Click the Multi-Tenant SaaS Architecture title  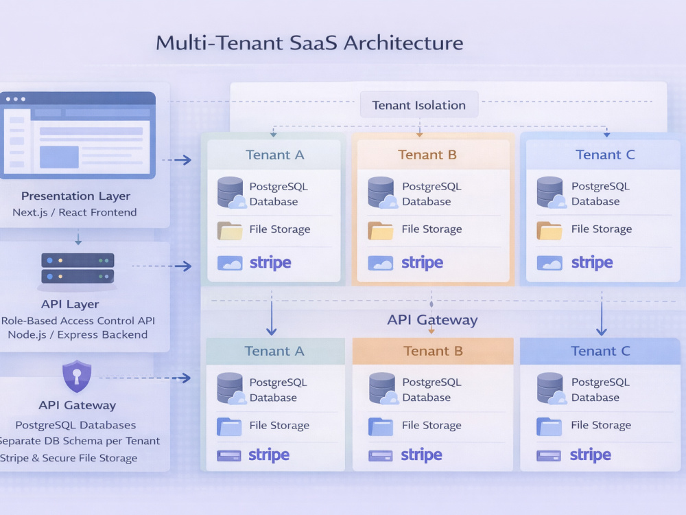pos(309,43)
